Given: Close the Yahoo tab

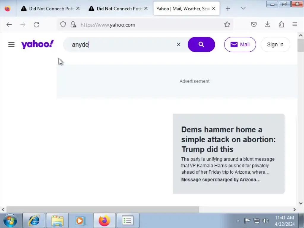Looking at the screenshot, I should 214,9.
